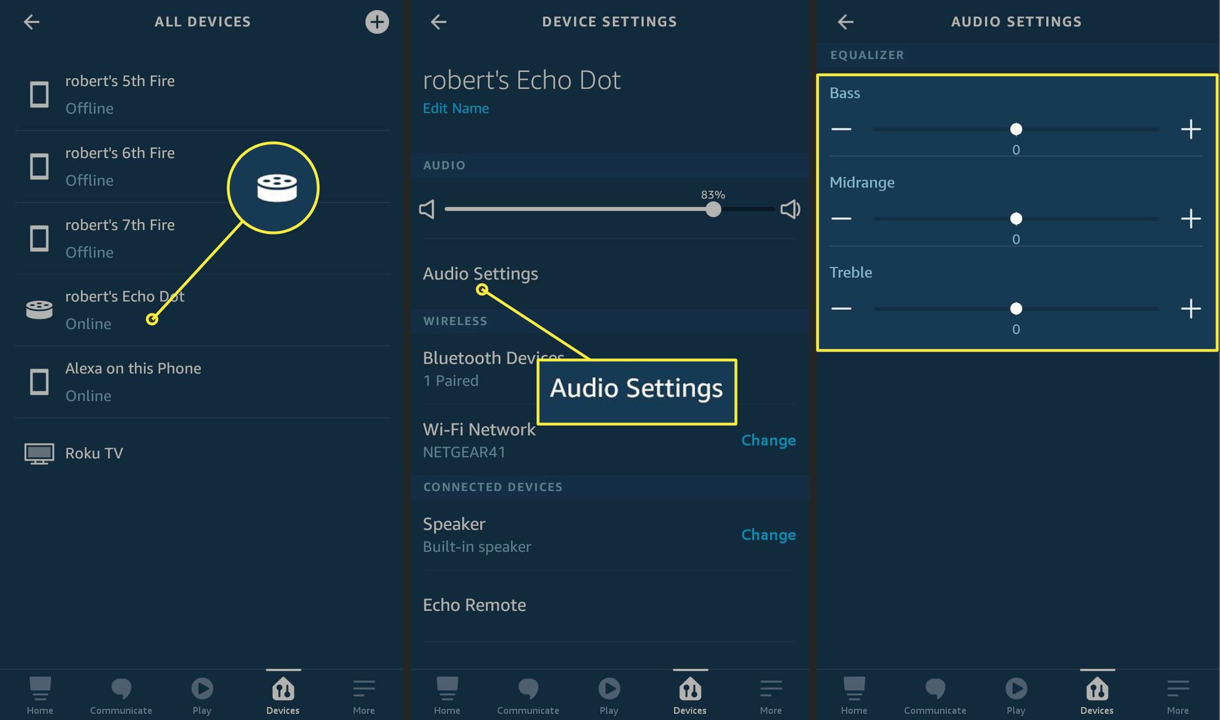
Task: Decrease Midrange equalizer level
Action: click(x=841, y=218)
